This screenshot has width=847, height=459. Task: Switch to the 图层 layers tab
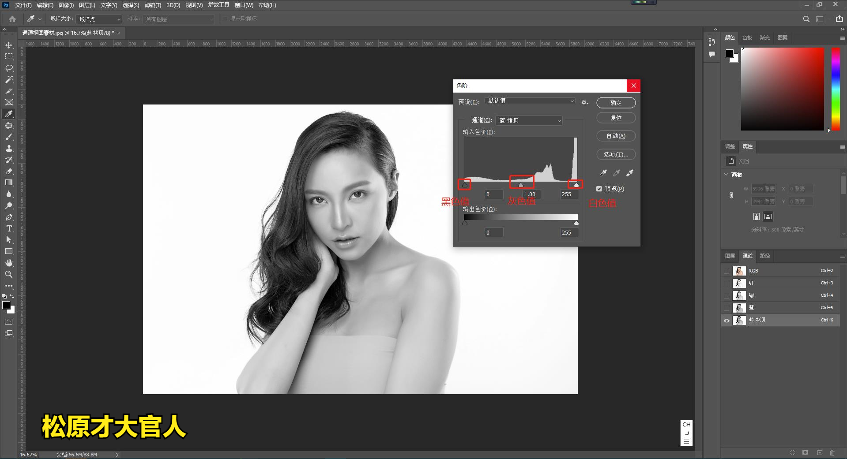click(x=730, y=256)
